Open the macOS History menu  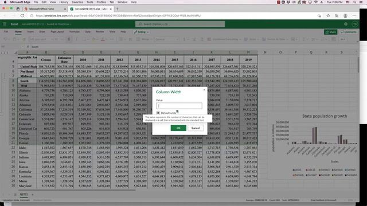tap(64, 2)
